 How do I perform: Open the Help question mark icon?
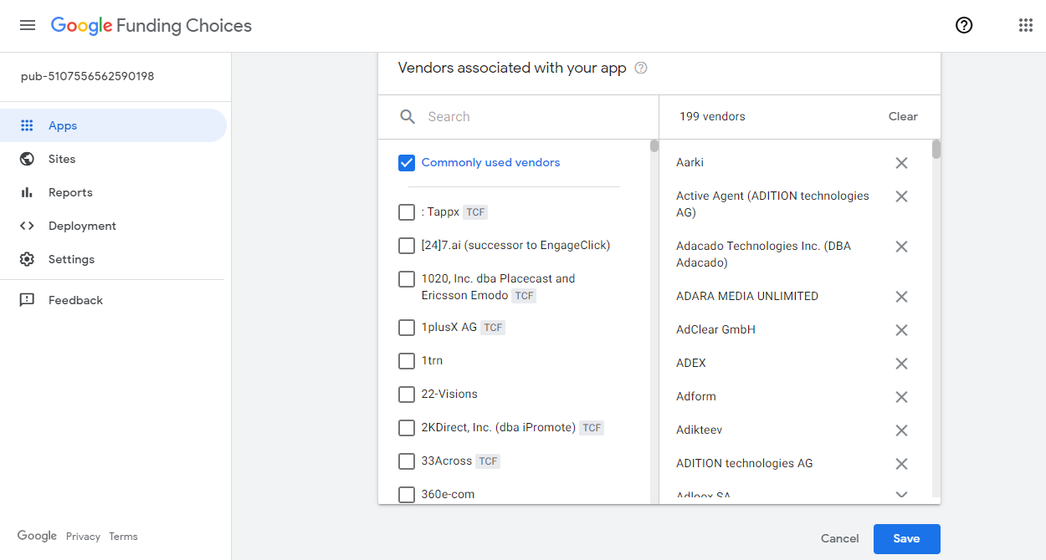(964, 25)
